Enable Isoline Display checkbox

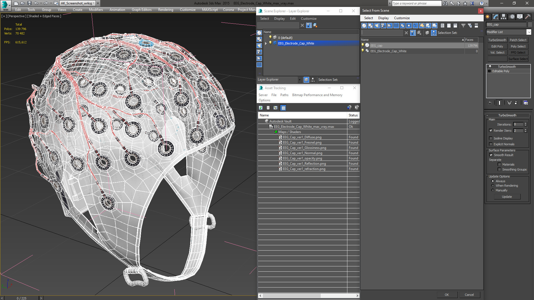pos(491,138)
